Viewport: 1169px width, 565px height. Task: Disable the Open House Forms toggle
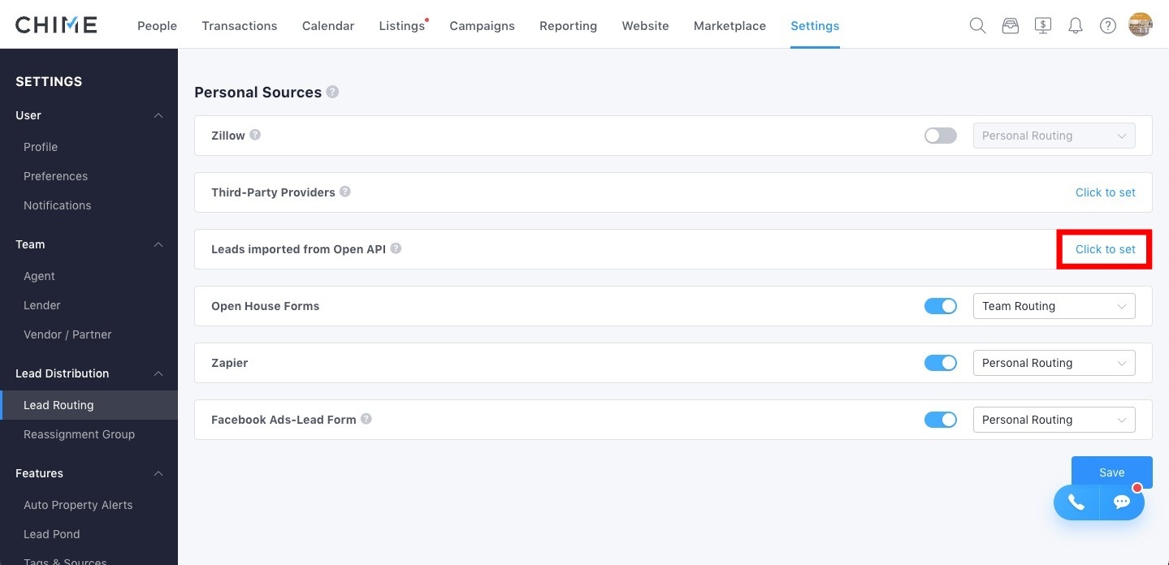point(940,306)
